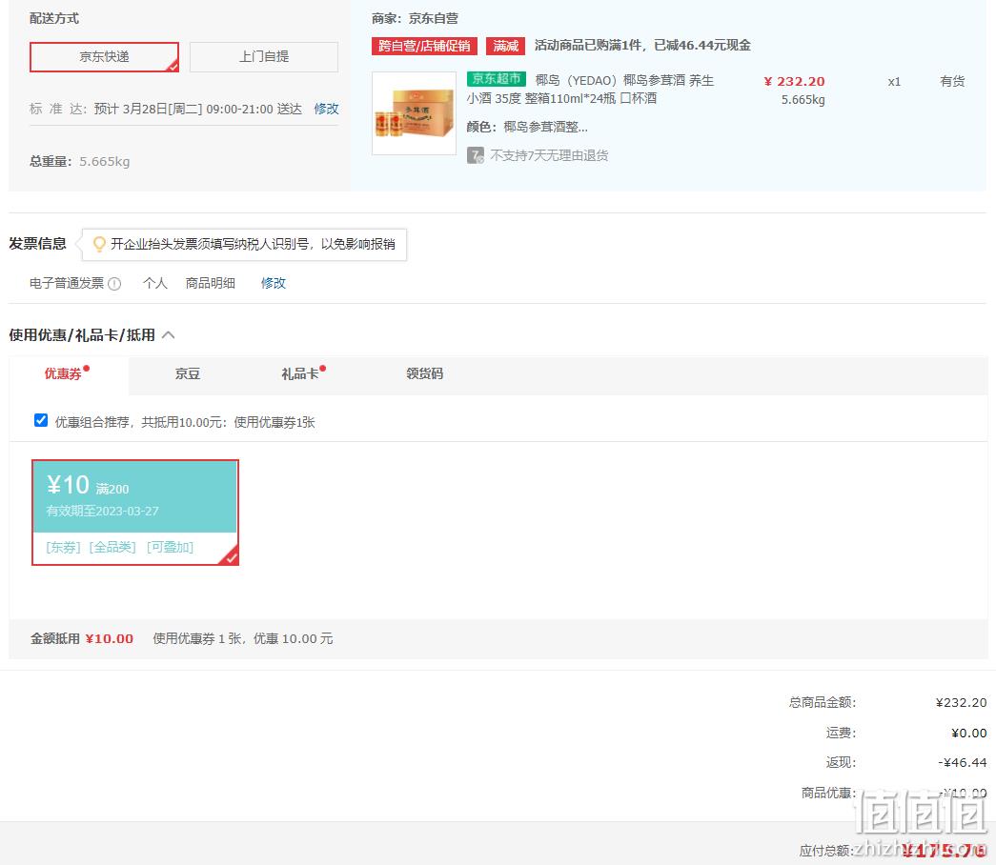Switch to the 优惠券 tab

(68, 373)
